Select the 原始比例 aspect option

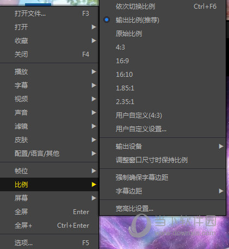coord(163,34)
